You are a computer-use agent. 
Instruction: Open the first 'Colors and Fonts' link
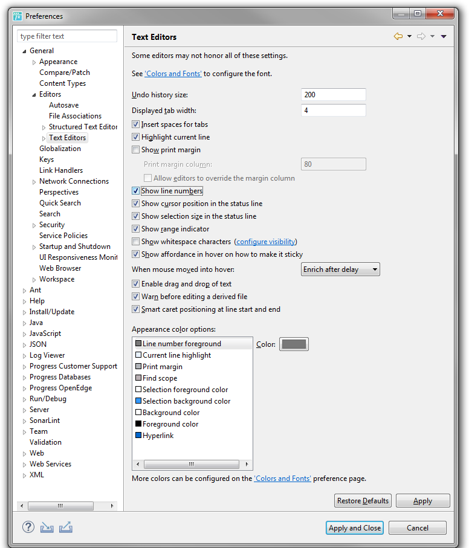click(173, 73)
